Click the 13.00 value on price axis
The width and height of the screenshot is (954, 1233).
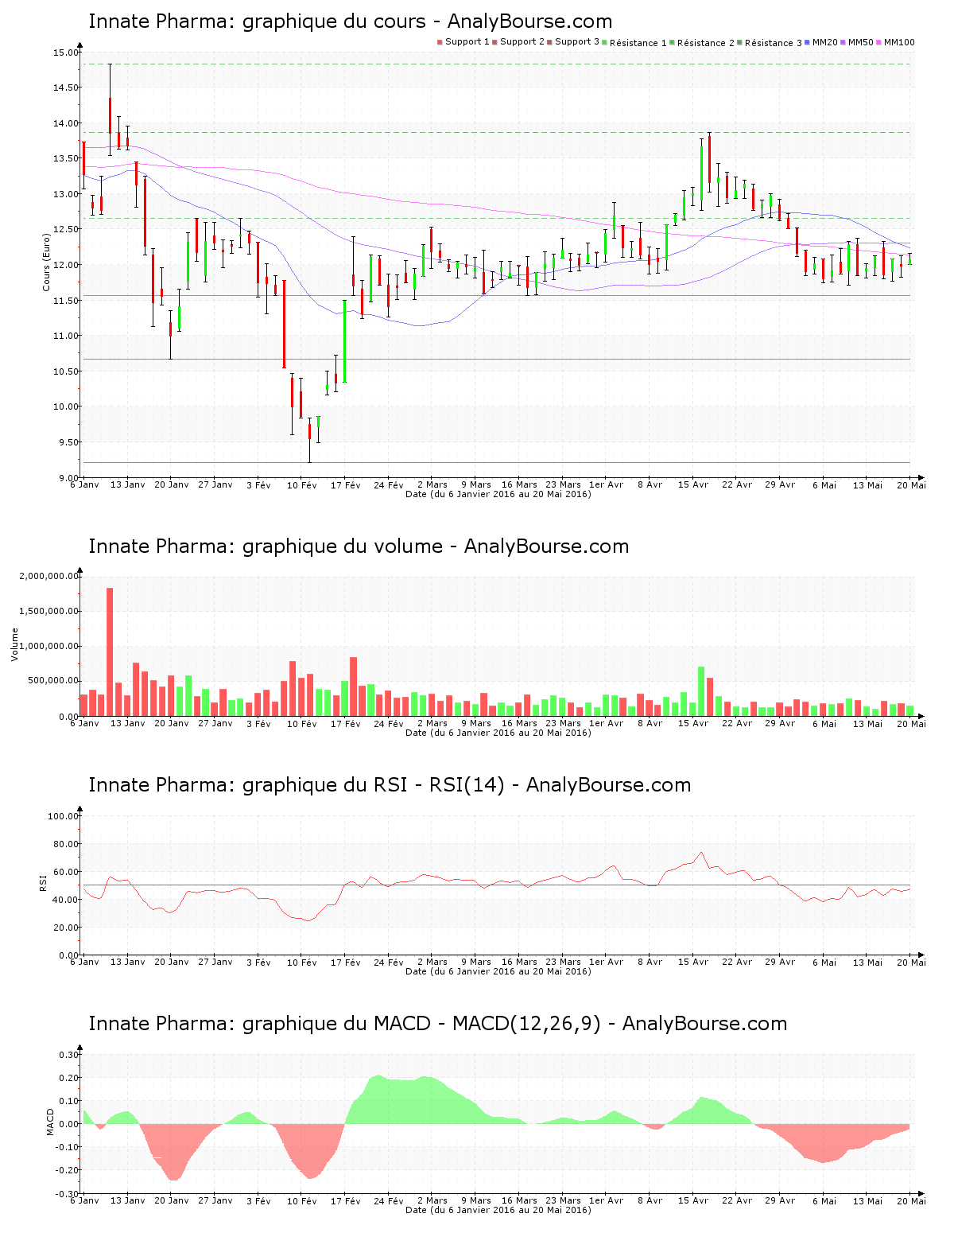[x=66, y=194]
